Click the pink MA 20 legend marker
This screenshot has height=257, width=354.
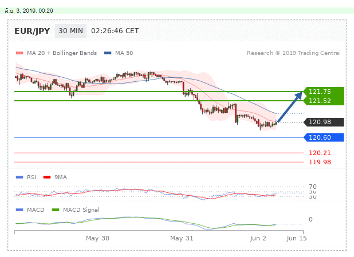click(x=19, y=53)
